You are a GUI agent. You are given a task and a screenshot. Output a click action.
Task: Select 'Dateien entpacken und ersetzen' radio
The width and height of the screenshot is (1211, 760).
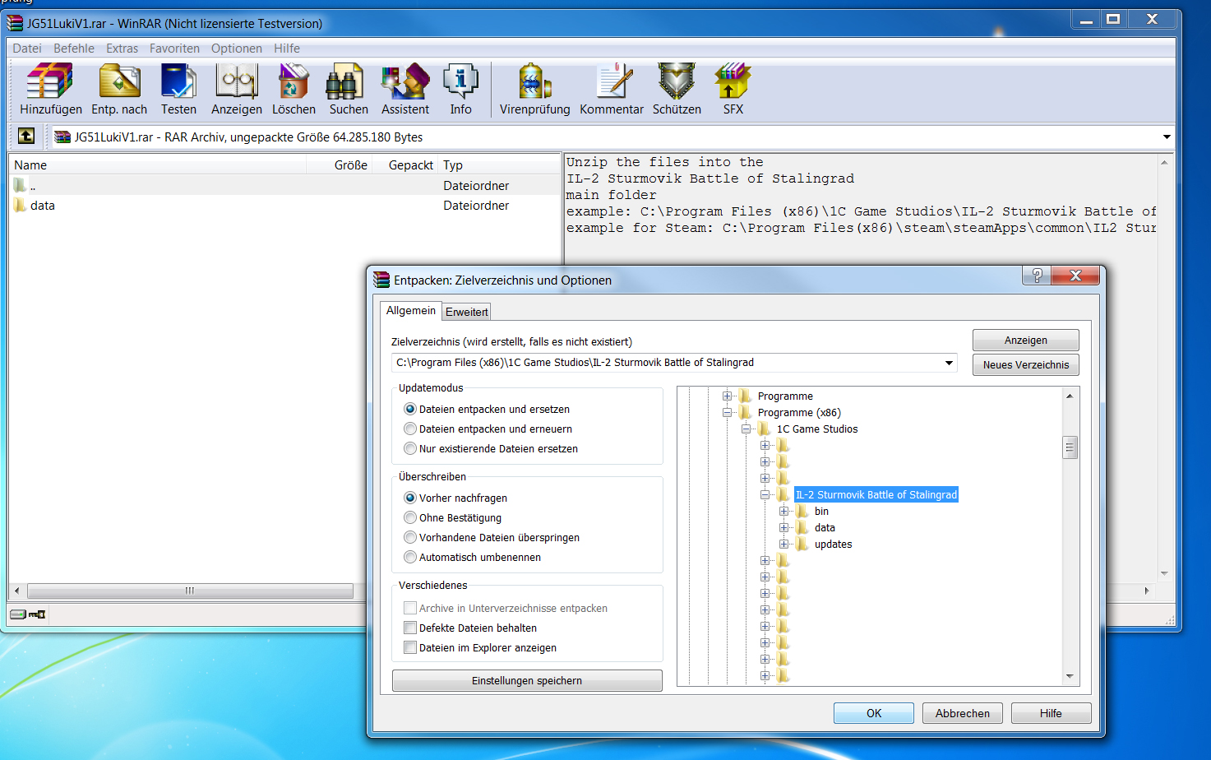tap(410, 409)
